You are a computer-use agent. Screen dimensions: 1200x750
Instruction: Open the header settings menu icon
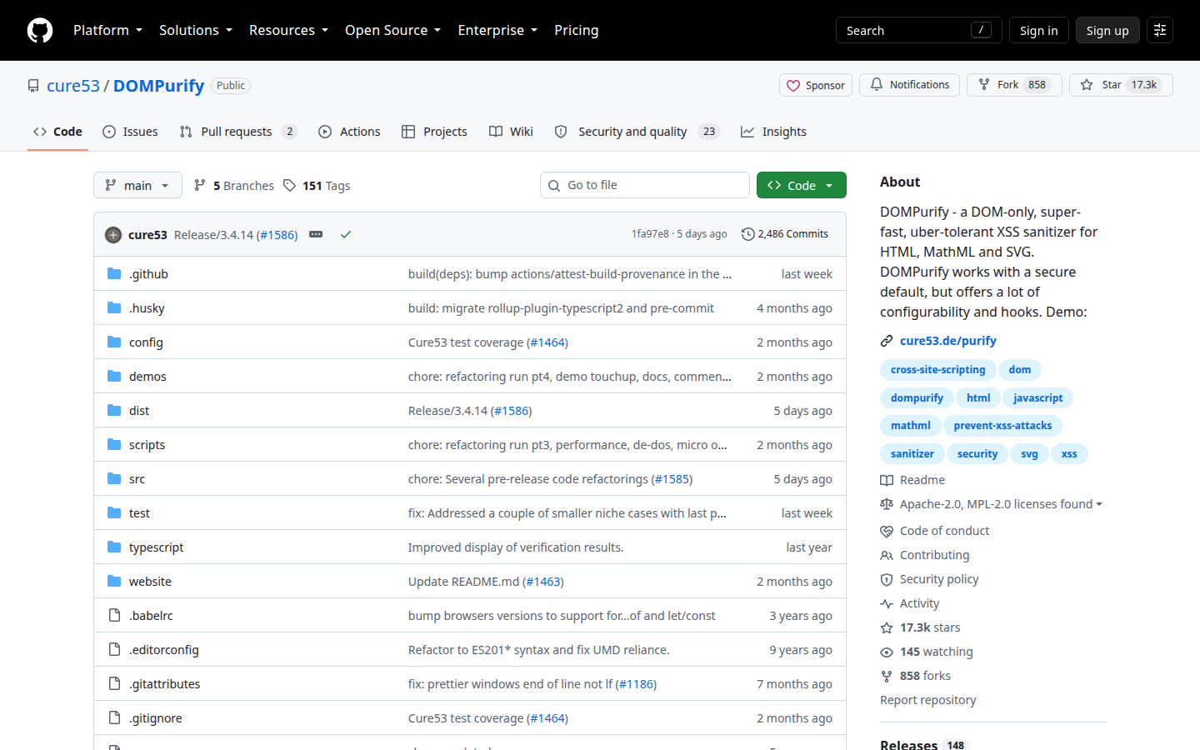tap(1160, 30)
